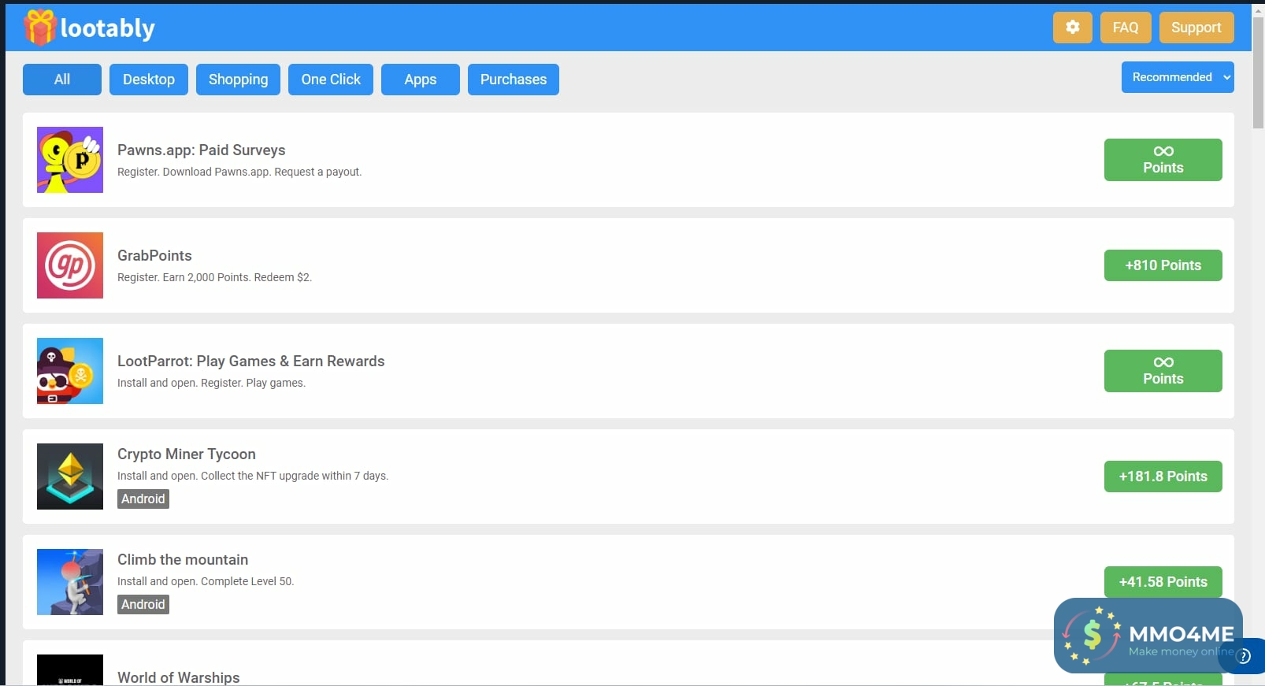Show One Click offers
This screenshot has width=1265, height=686.
pyautogui.click(x=331, y=80)
